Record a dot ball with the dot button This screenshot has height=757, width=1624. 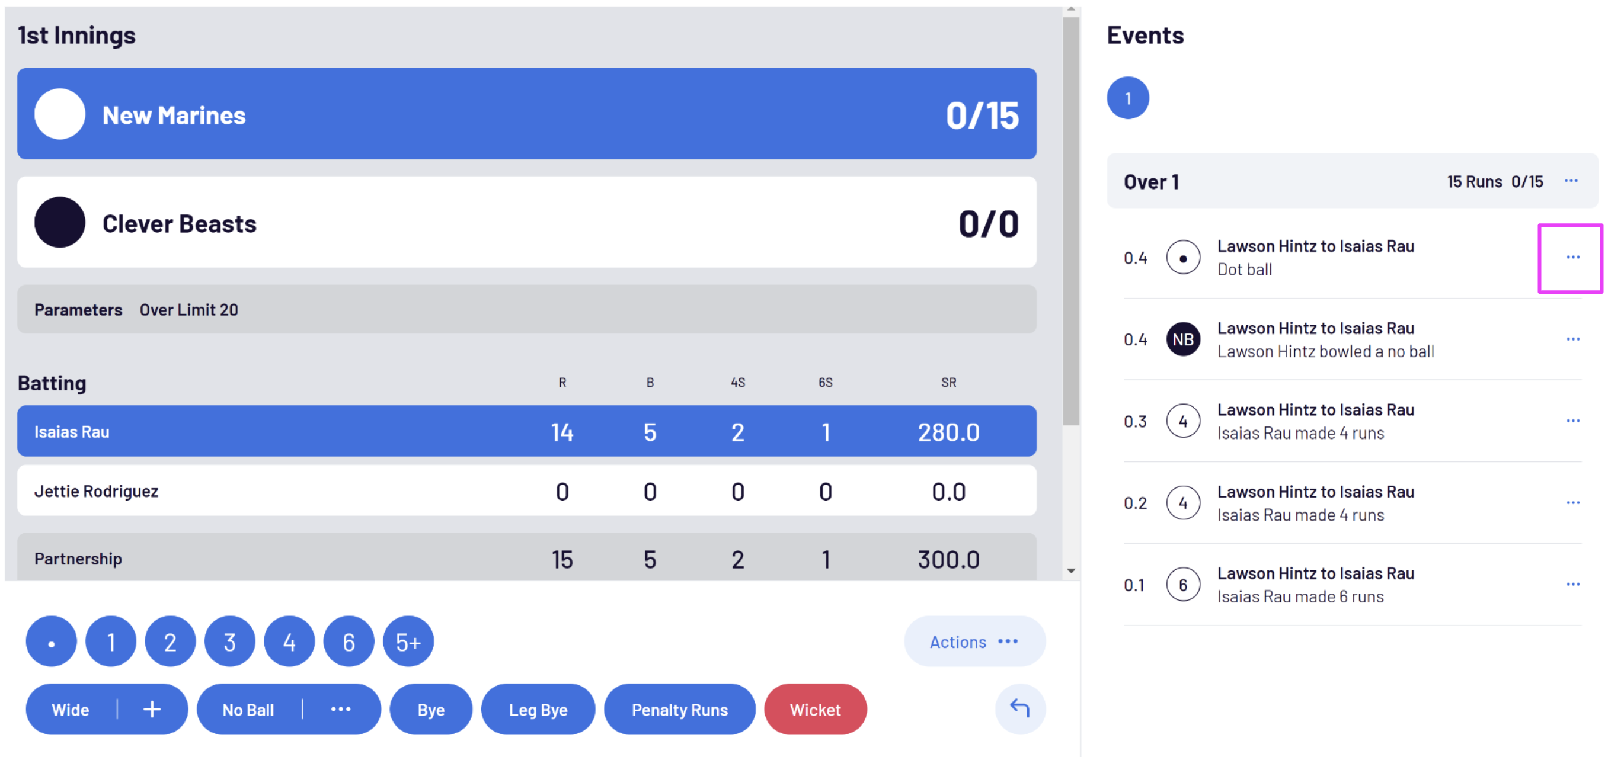coord(51,641)
